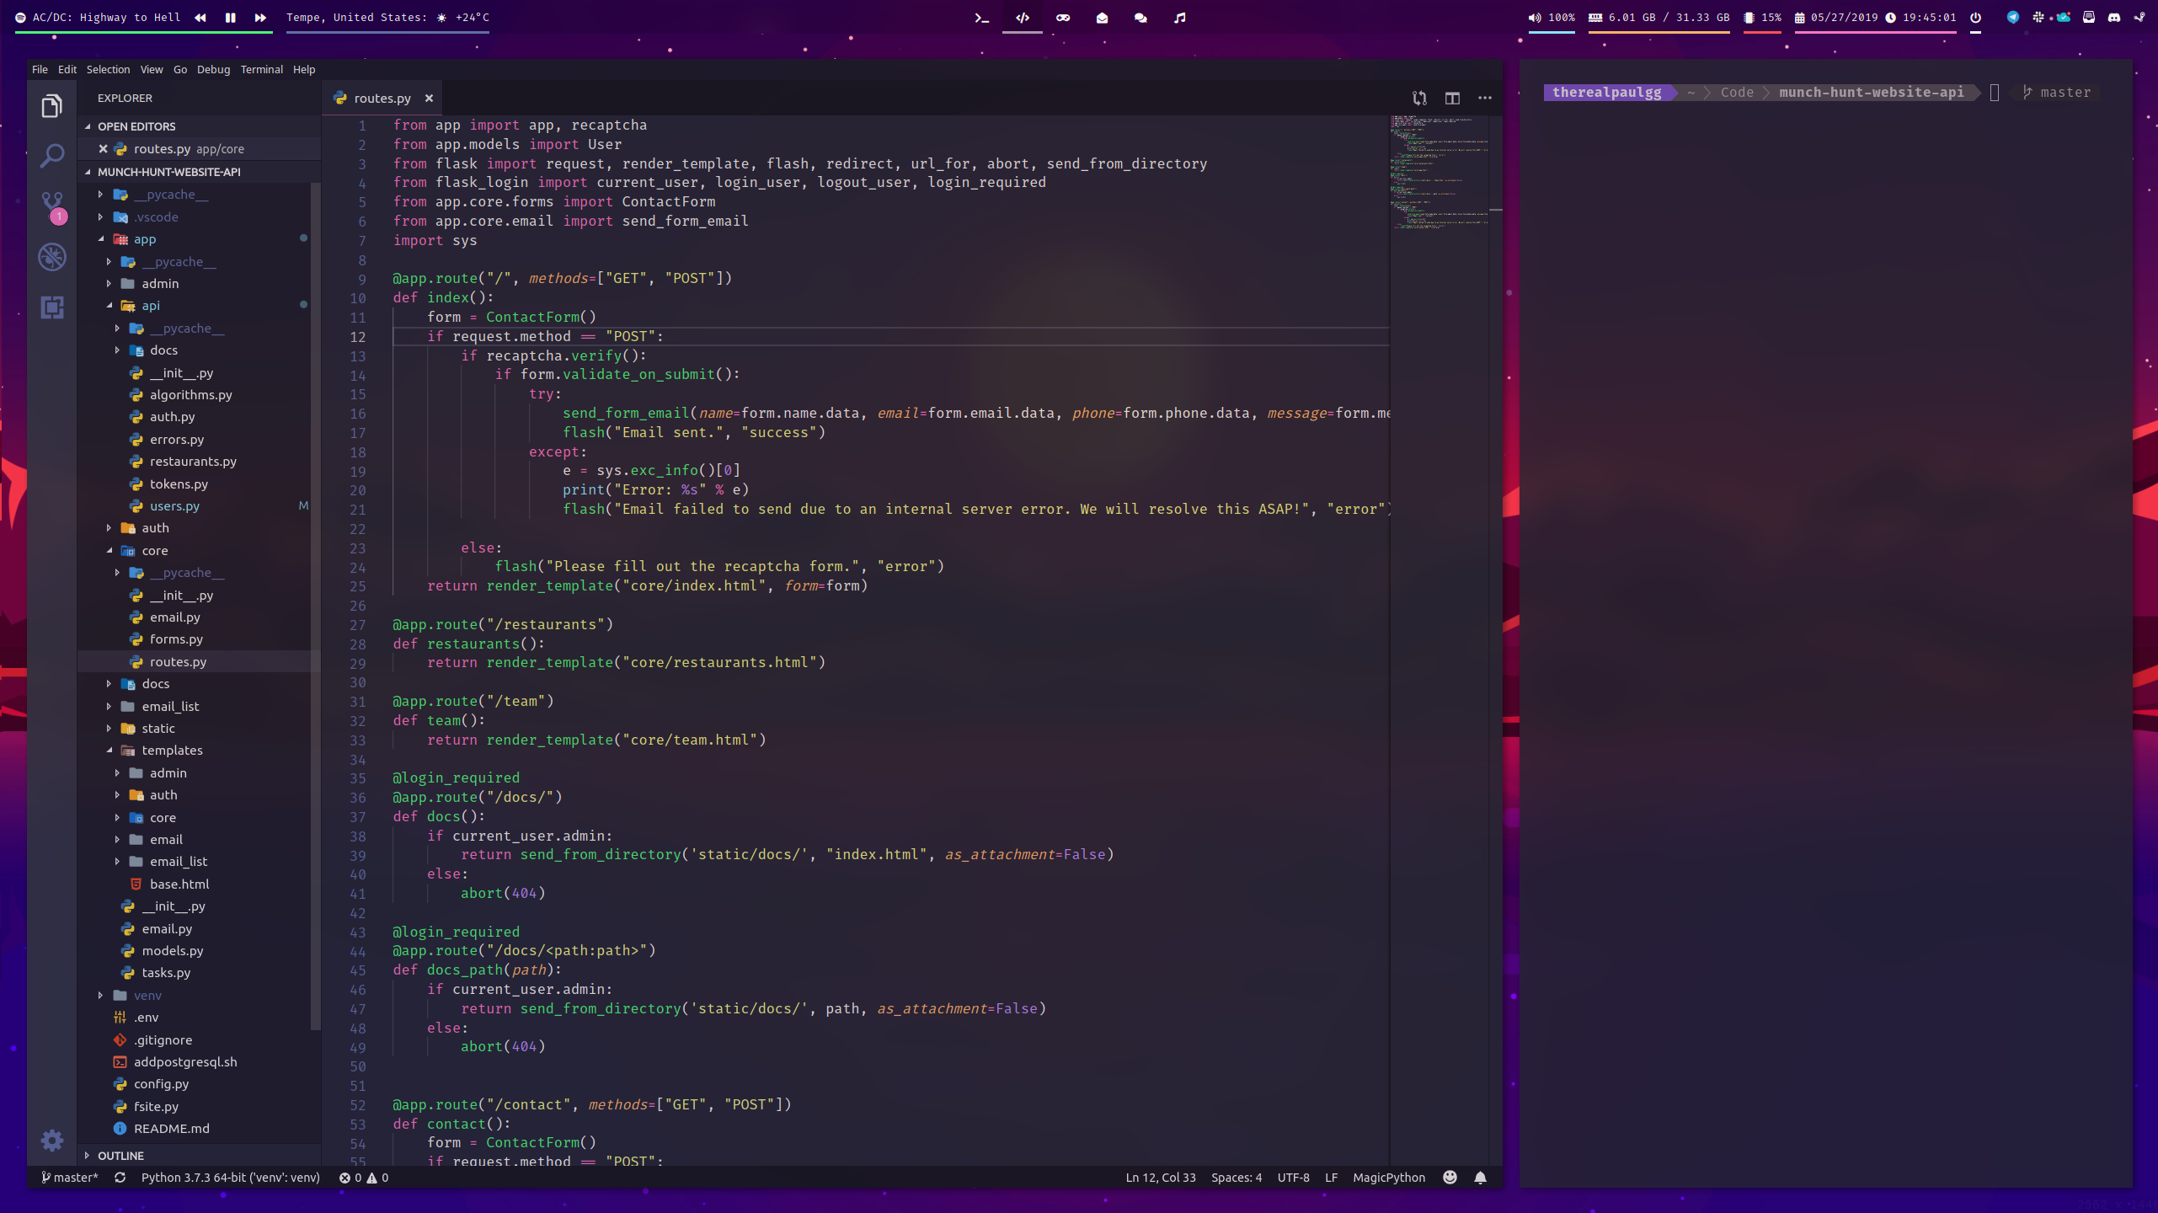Open restaurants.py file
Screen dimensions: 2158x1213
pyautogui.click(x=193, y=462)
